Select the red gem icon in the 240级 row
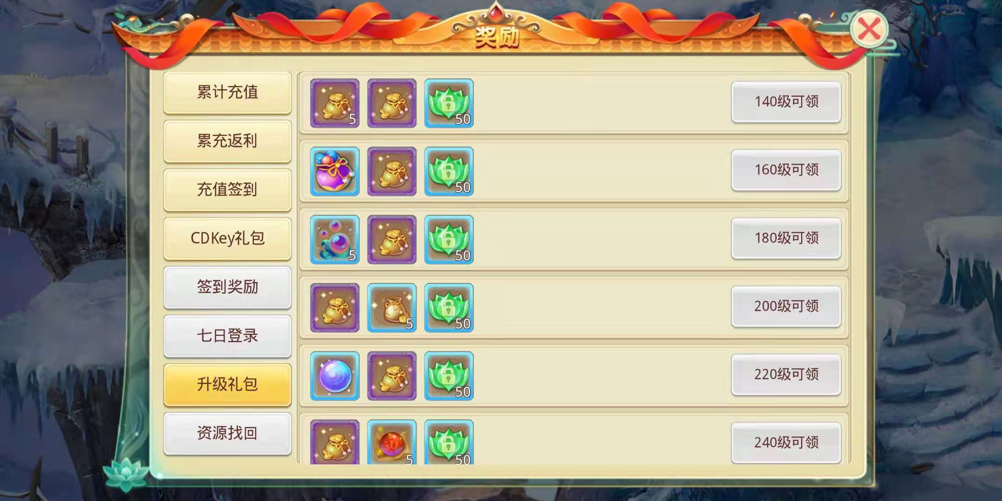This screenshot has height=501, width=1002. pyautogui.click(x=392, y=442)
